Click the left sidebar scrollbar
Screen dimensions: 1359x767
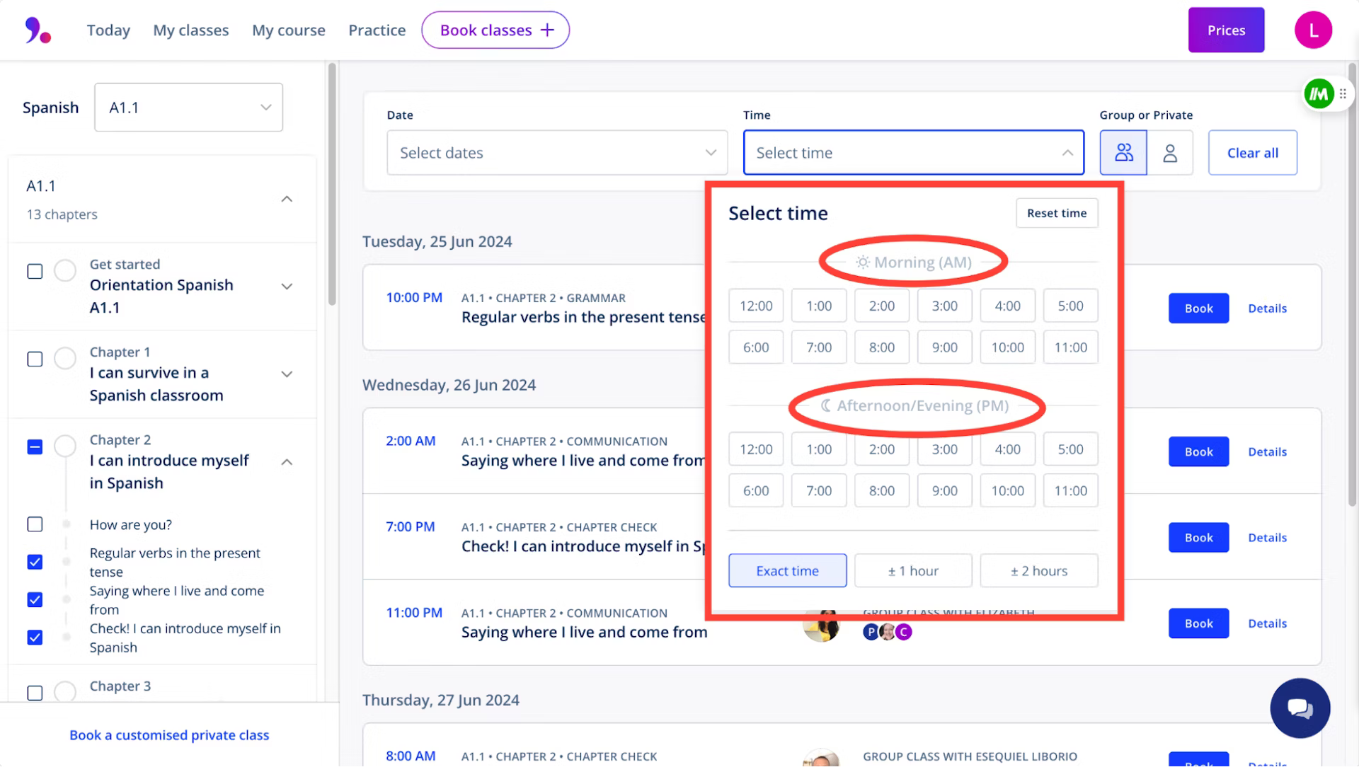(x=332, y=184)
